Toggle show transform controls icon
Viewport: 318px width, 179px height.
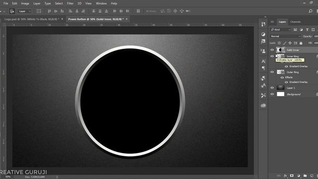click(x=39, y=11)
